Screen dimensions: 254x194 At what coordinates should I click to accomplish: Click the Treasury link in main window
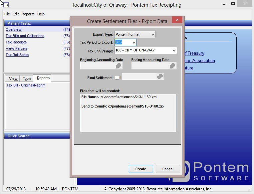pos(194,53)
